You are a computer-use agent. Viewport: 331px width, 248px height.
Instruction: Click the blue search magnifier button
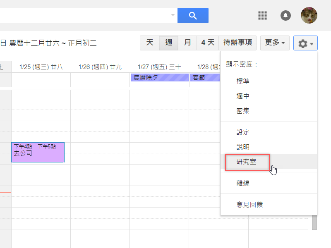(193, 16)
